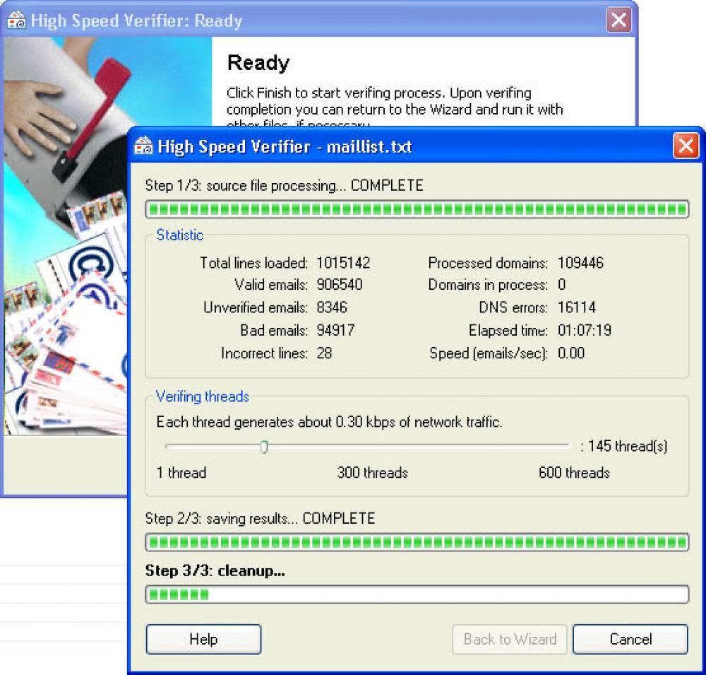Click the Verifying threads group label

203,397
